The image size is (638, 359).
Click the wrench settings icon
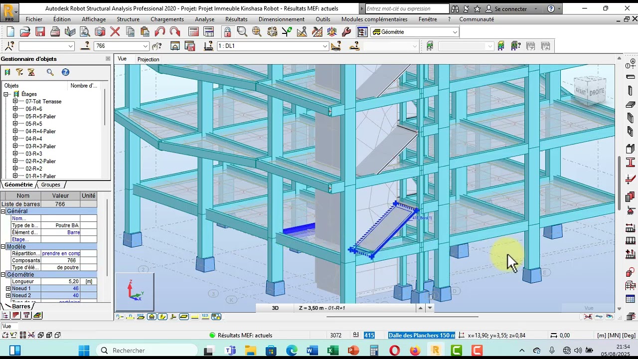pos(347,32)
